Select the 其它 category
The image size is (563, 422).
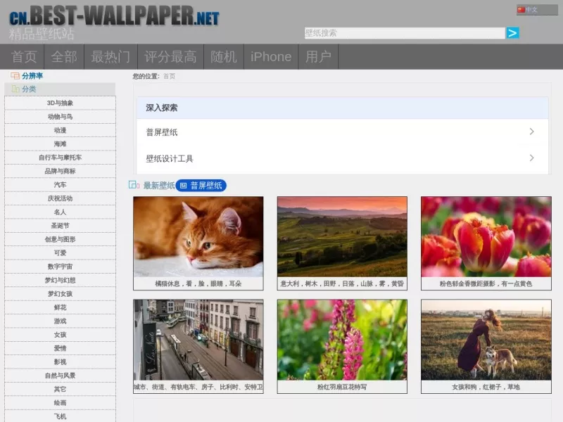pos(60,390)
